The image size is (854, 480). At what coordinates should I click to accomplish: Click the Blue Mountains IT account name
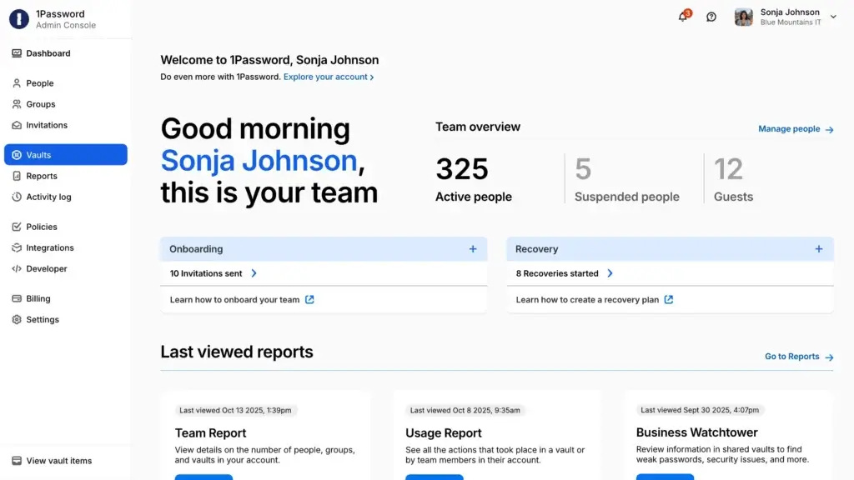tap(791, 22)
